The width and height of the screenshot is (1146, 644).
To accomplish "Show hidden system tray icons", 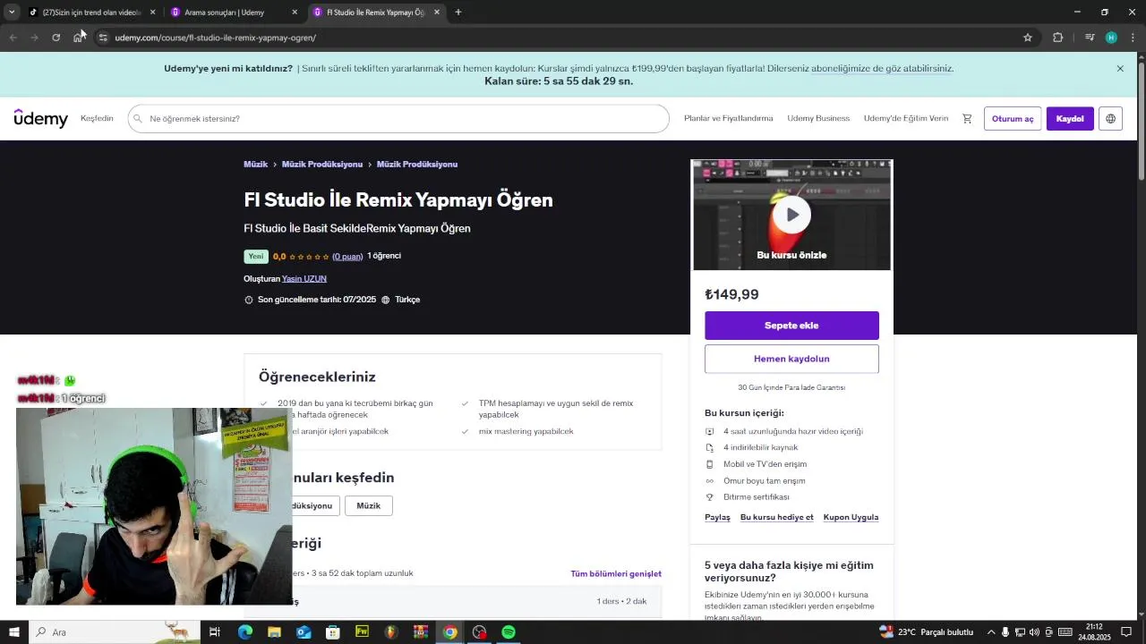I will point(990,632).
